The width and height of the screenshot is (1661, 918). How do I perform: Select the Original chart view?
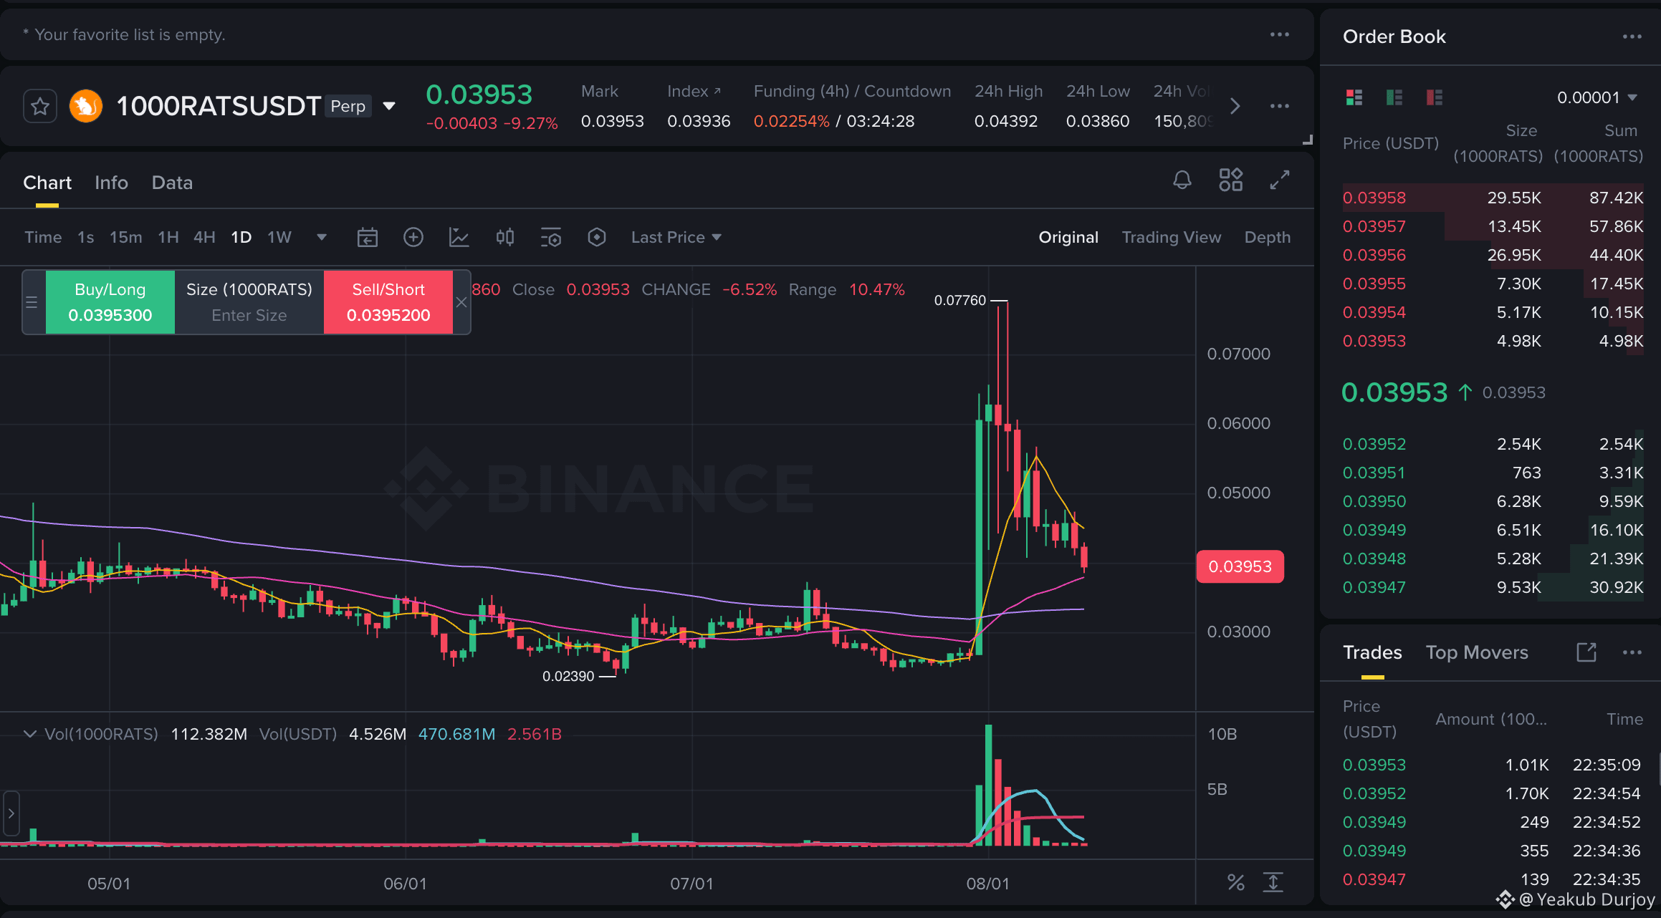pos(1068,237)
